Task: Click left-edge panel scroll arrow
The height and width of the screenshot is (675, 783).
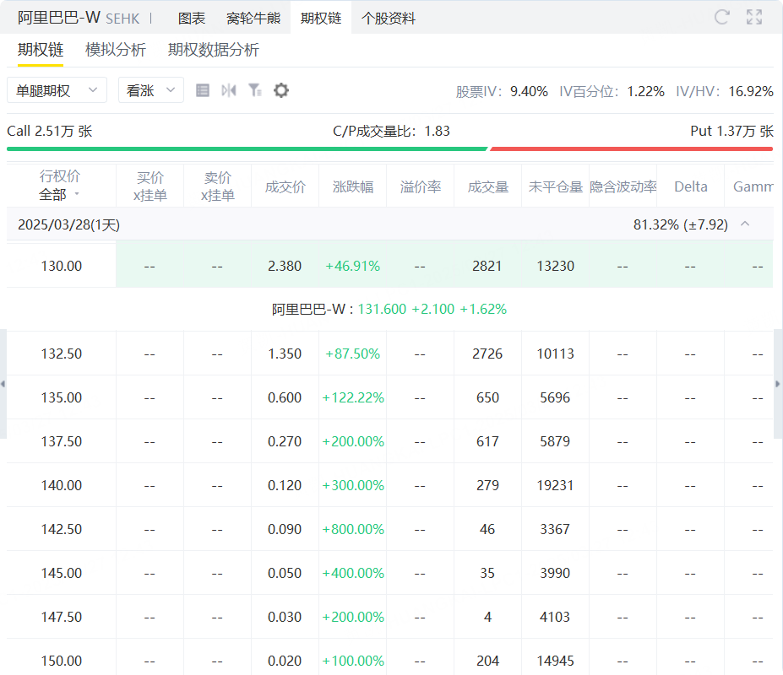Action: coord(3,384)
